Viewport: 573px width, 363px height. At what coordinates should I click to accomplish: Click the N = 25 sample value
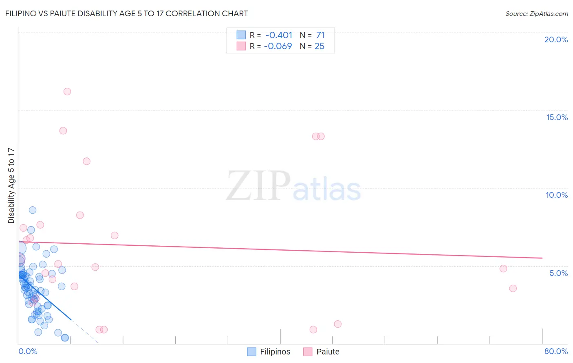312,46
